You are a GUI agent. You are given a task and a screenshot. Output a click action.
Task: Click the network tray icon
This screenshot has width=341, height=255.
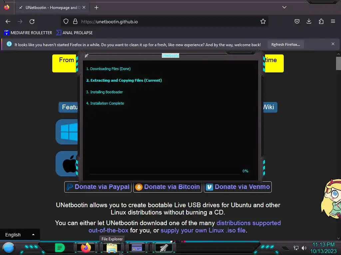pyautogui.click(x=296, y=248)
